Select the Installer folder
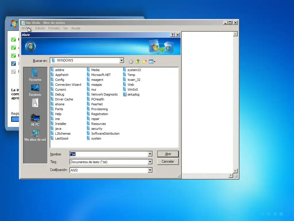 pos(59,124)
